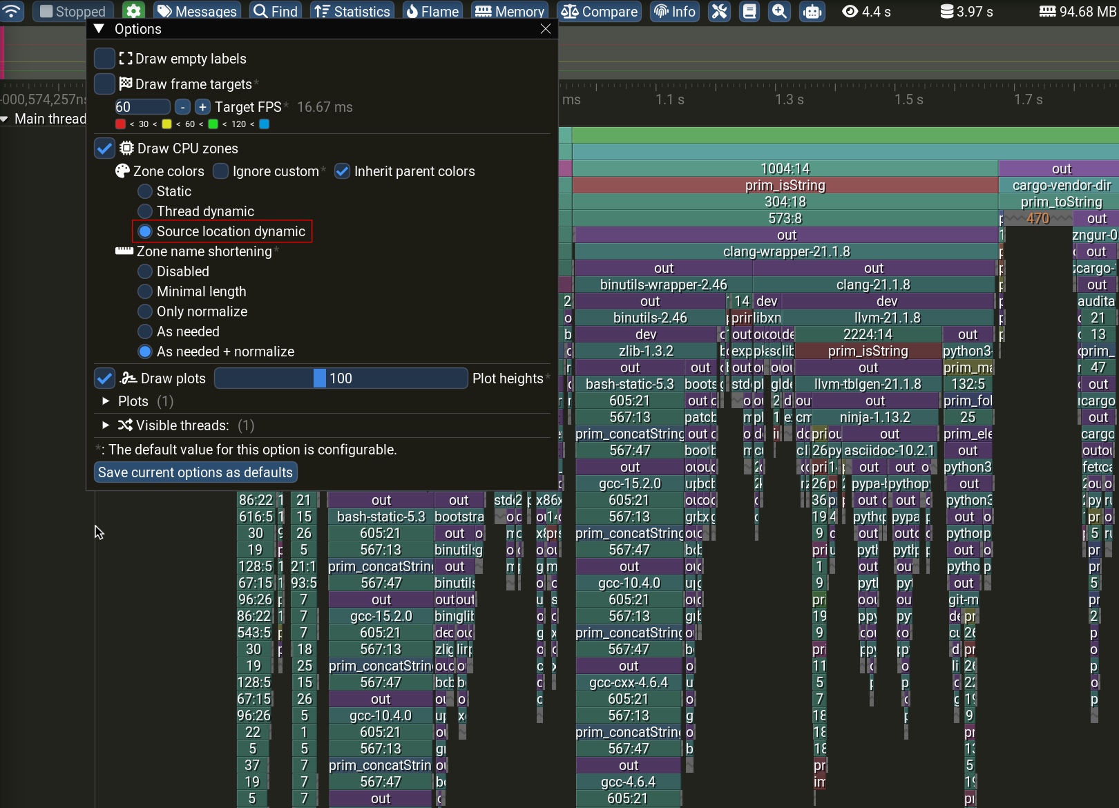Image resolution: width=1119 pixels, height=808 pixels.
Task: Click Save current options as defaults
Action: pos(195,472)
